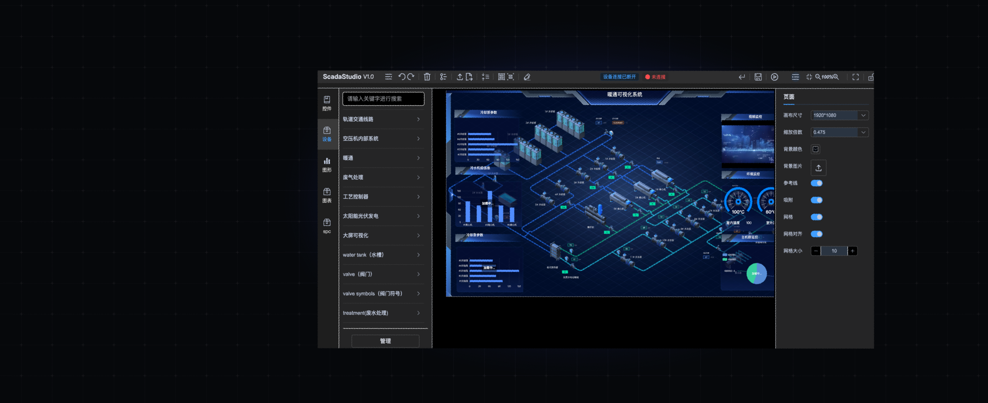The width and height of the screenshot is (988, 403).
Task: Click the background image upload icon
Action: click(x=818, y=168)
